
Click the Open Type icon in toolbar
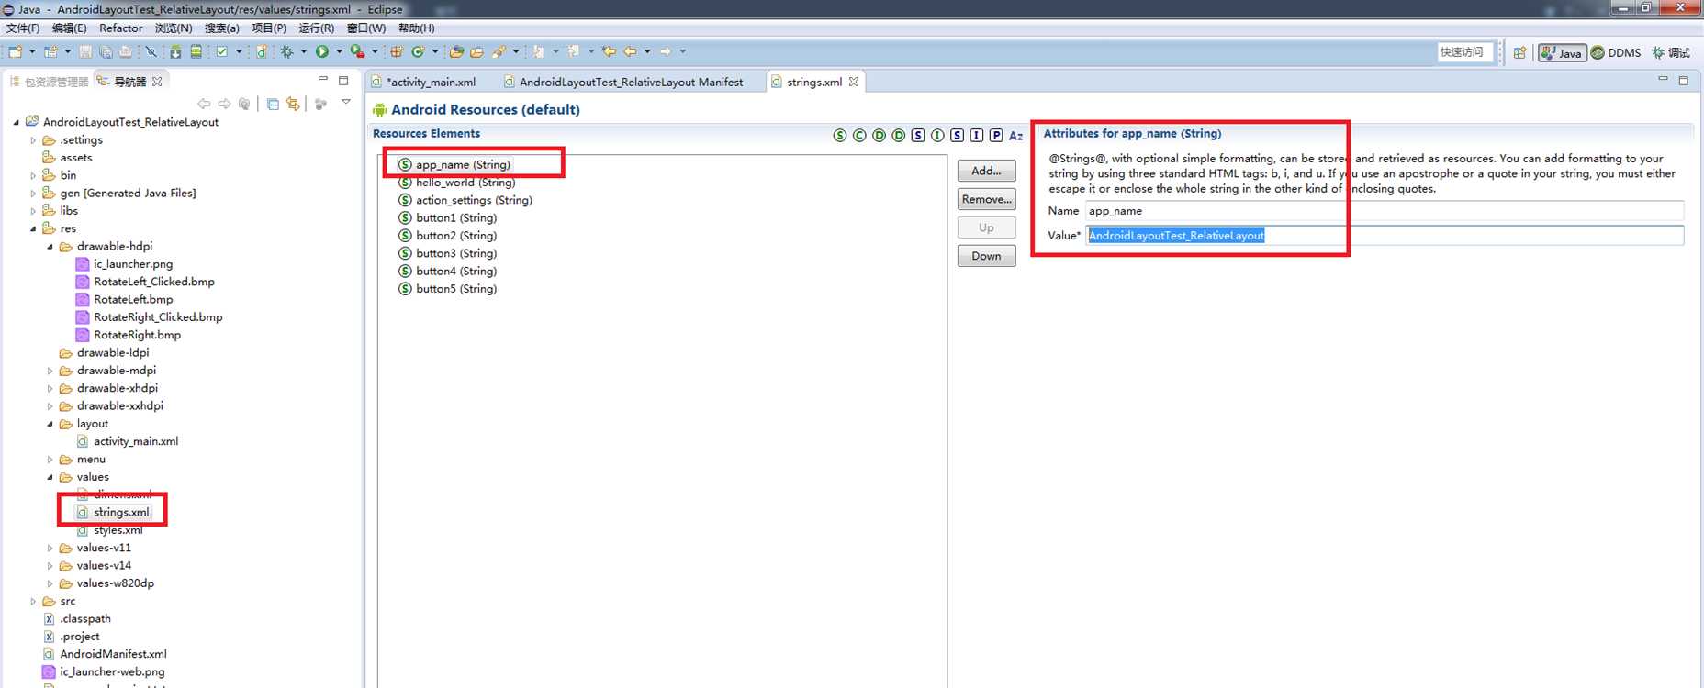click(456, 51)
